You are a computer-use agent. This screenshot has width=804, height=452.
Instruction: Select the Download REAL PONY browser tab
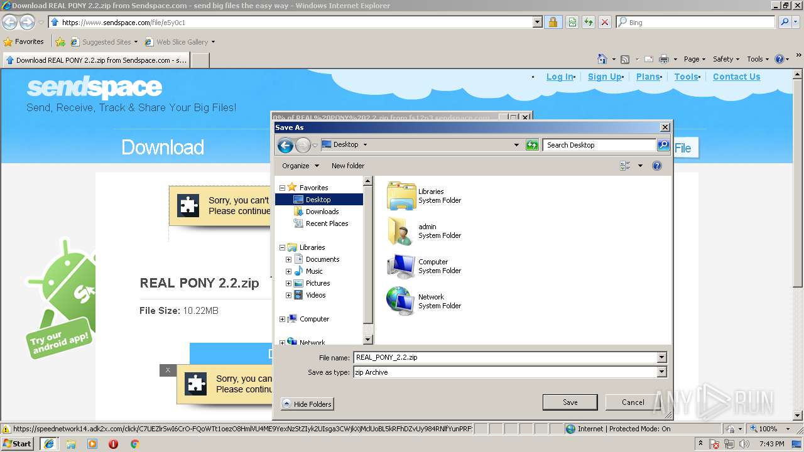[x=95, y=60]
